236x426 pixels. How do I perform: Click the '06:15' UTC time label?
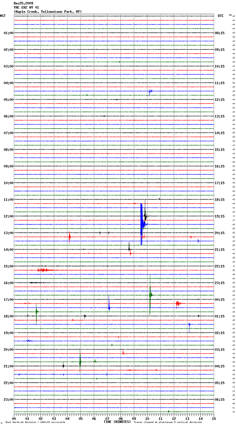(x=220, y=400)
